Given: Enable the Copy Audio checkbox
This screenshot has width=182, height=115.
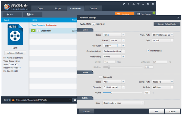Looking at the screenshot, I should pyautogui.click(x=100, y=77).
